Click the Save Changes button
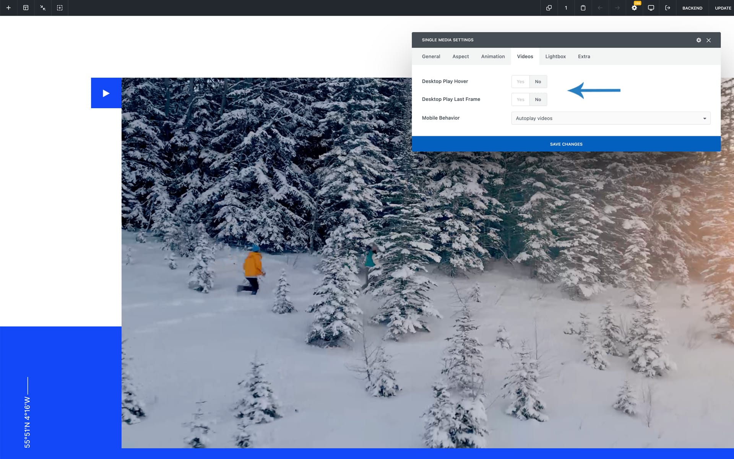This screenshot has height=459, width=734. (566, 144)
